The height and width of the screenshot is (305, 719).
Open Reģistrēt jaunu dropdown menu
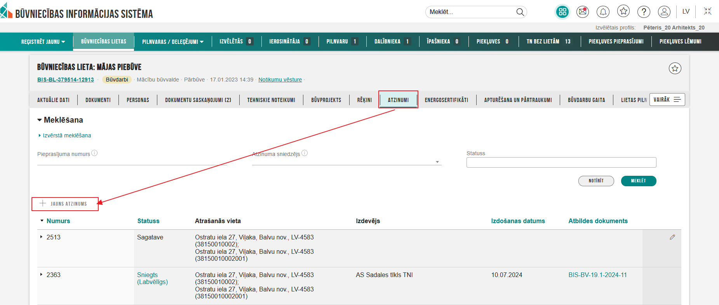pos(43,42)
